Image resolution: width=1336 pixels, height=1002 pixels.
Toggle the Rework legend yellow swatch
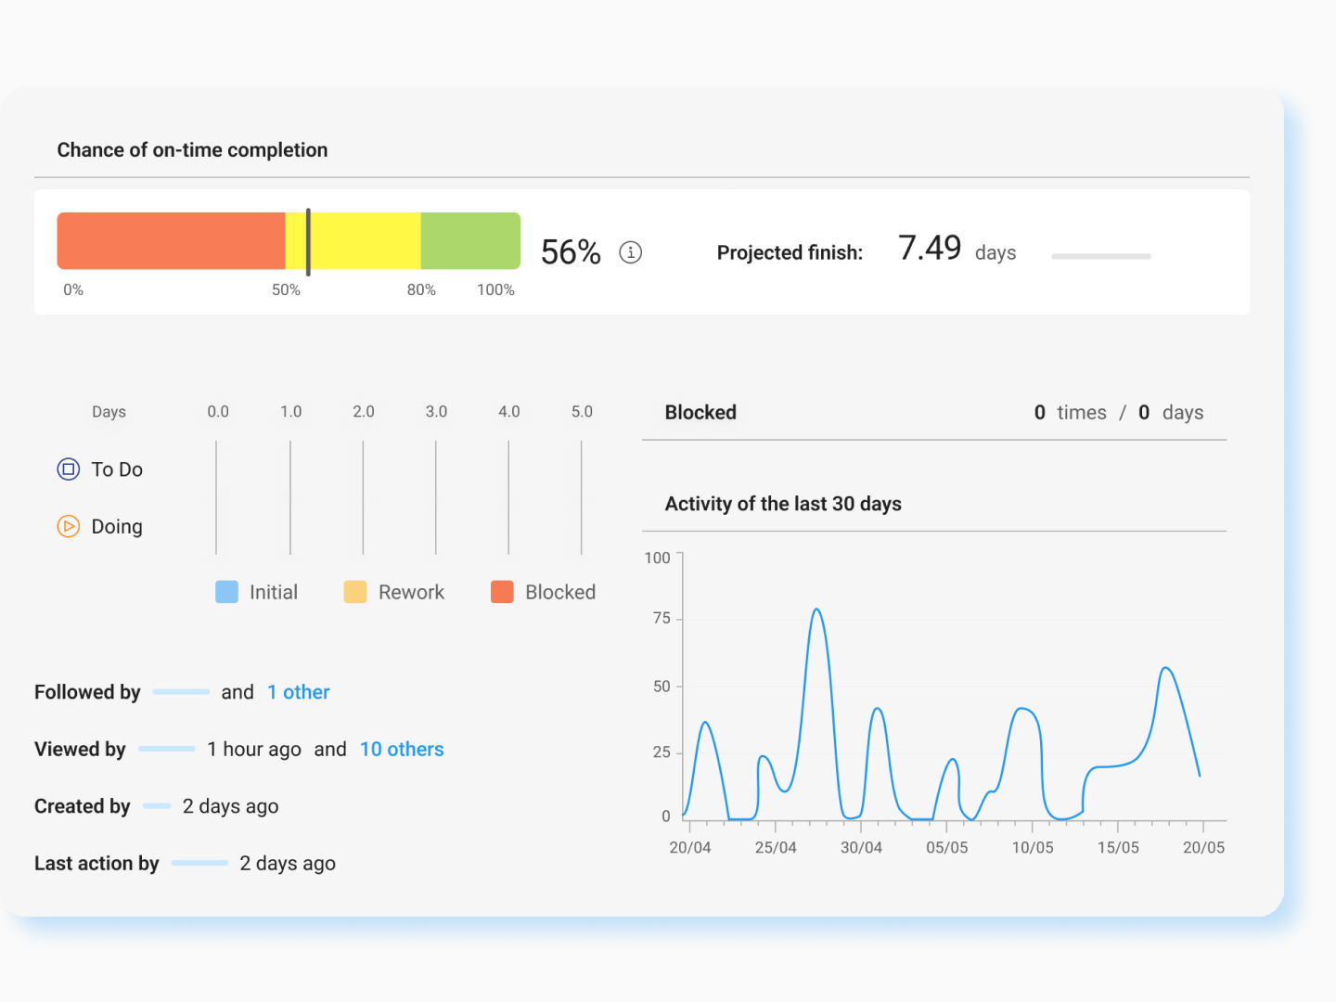coord(354,592)
